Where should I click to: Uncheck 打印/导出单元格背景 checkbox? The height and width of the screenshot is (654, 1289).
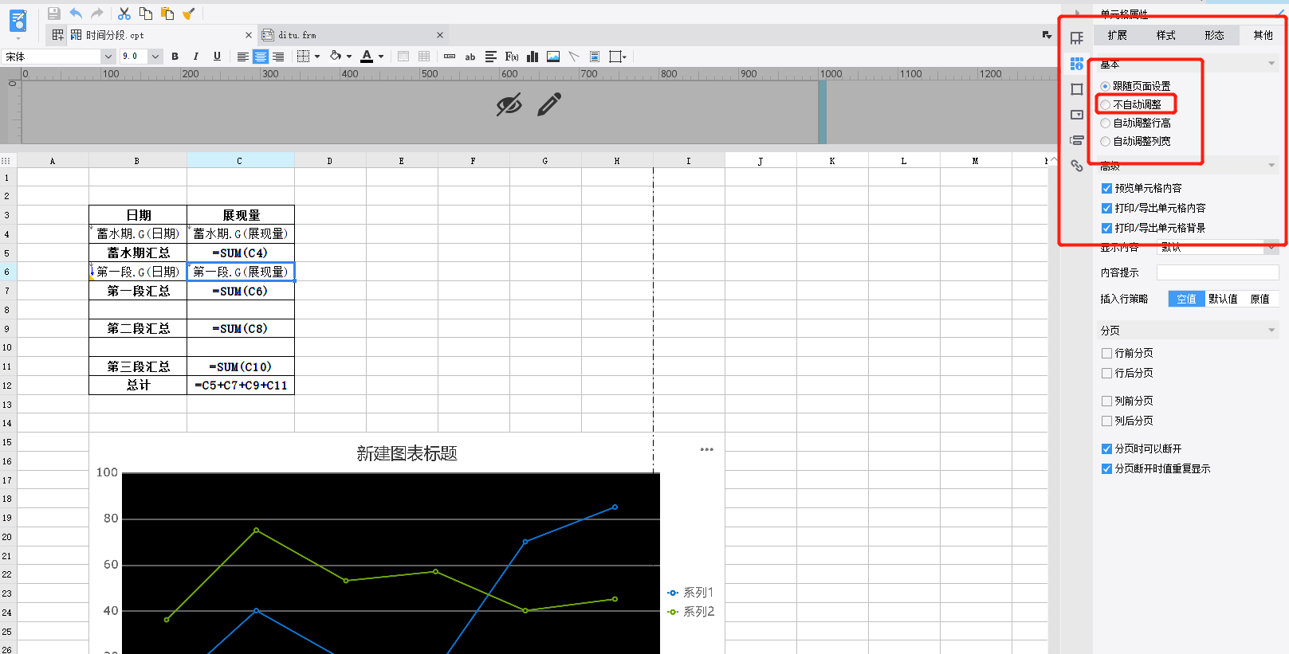[x=1106, y=228]
